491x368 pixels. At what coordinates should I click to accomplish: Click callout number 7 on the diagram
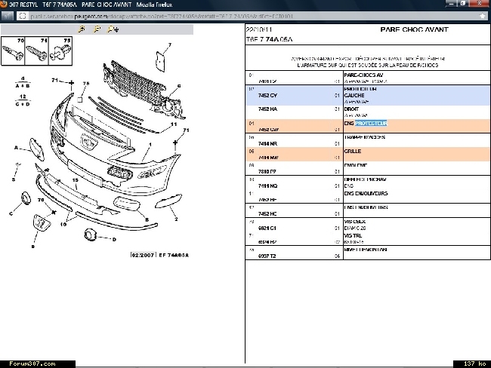[170, 44]
